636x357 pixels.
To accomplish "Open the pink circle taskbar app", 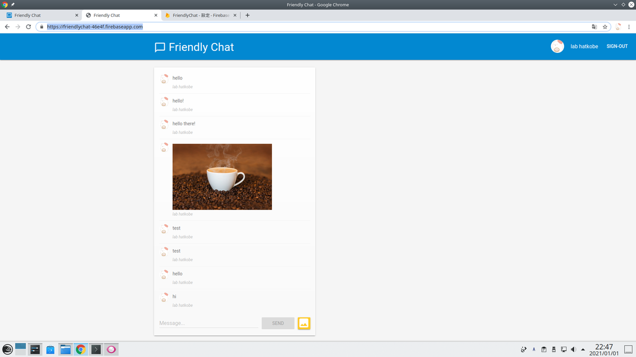I will (111, 349).
